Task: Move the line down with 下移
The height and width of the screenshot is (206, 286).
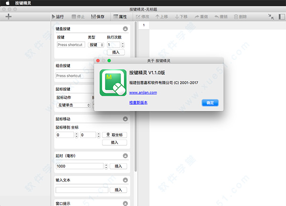Action: pos(181,17)
